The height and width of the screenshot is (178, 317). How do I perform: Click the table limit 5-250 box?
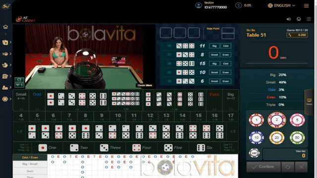click(297, 35)
